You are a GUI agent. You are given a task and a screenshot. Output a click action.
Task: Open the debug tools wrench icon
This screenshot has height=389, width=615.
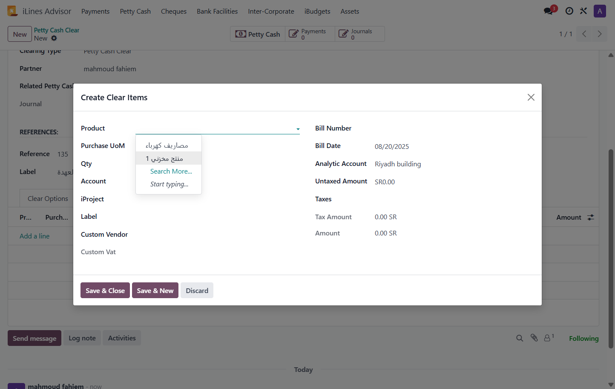click(x=583, y=11)
